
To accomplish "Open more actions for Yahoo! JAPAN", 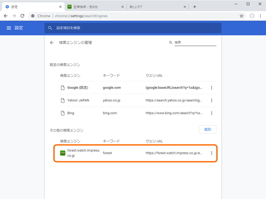I will [x=211, y=100].
